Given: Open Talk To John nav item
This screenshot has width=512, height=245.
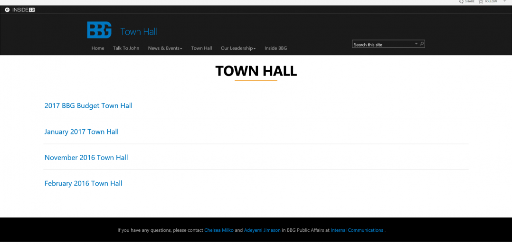Looking at the screenshot, I should [x=126, y=48].
